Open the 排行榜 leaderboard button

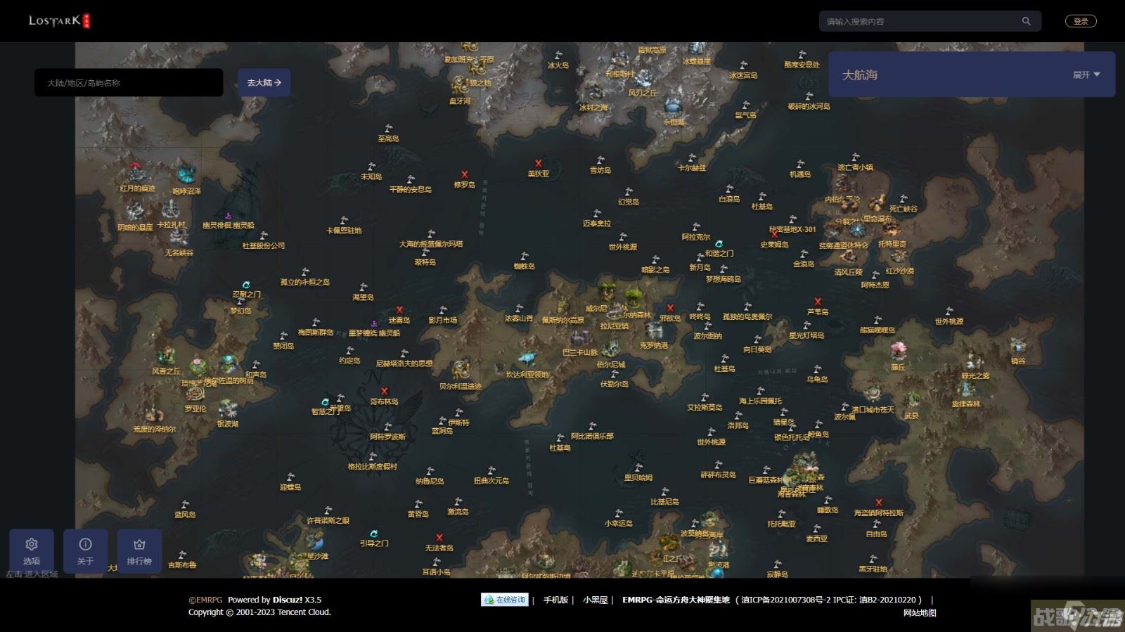(139, 550)
